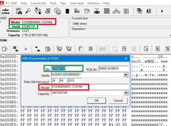Click the gear with floppy disk icon

(x=57, y=11)
